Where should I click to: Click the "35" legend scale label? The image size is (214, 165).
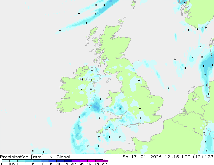(81, 164)
